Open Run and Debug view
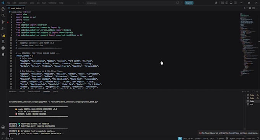260x140 pixels. tap(3, 29)
